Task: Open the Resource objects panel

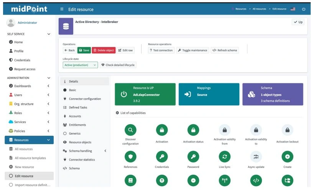Action: coord(85,142)
